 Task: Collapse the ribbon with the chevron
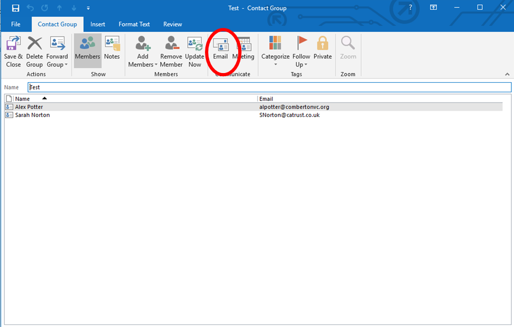tap(506, 74)
